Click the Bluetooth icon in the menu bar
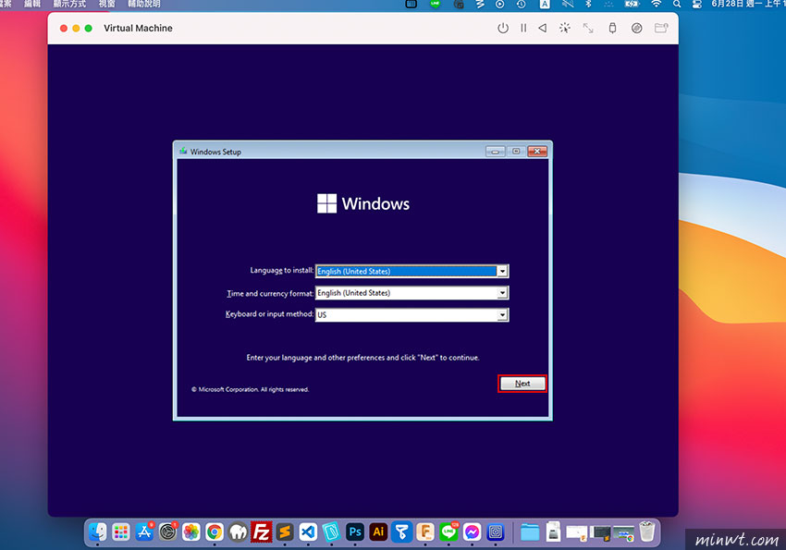This screenshot has height=550, width=786. 588,4
